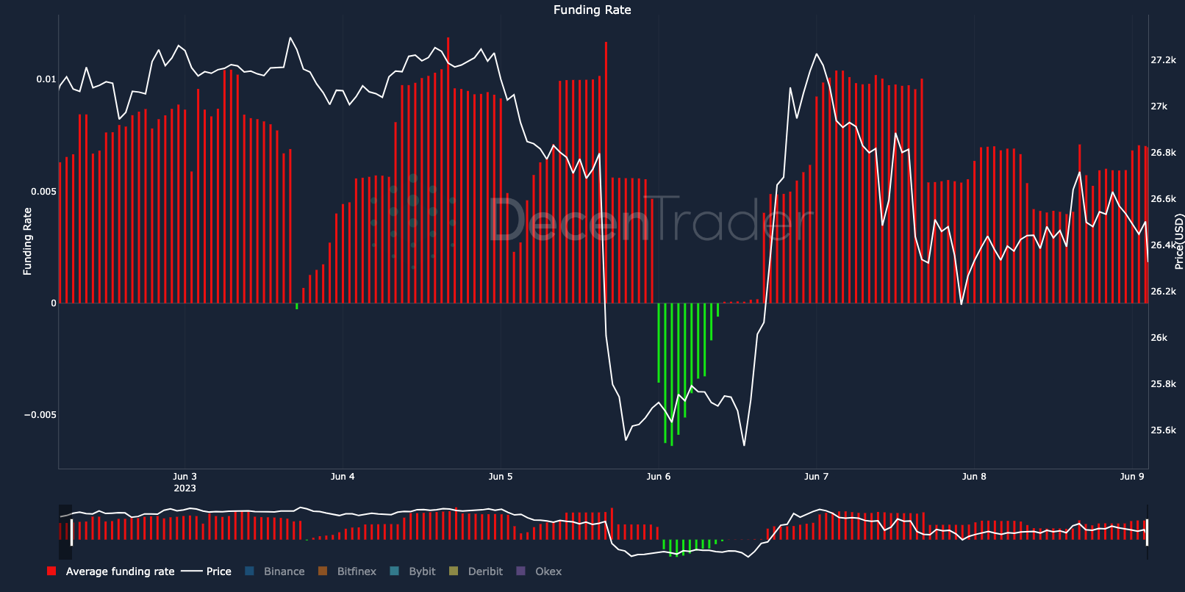Click the right range slider handle

tap(1147, 532)
